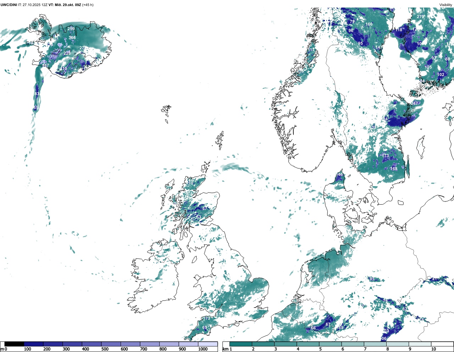Click the 2–3 km teal legend swatch

click(263, 344)
